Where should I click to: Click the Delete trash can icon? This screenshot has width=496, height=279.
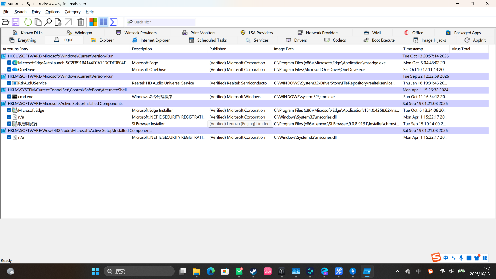pos(81,22)
